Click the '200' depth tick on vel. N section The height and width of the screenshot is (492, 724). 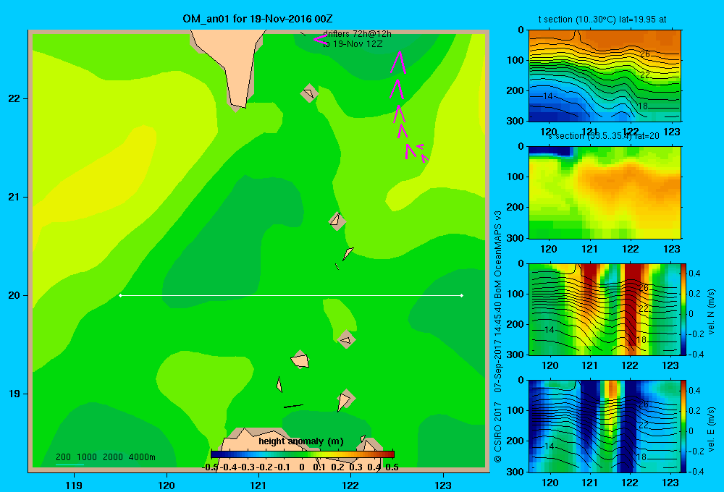click(x=515, y=324)
